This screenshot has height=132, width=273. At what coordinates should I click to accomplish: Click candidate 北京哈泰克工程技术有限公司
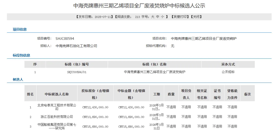(x=57, y=107)
